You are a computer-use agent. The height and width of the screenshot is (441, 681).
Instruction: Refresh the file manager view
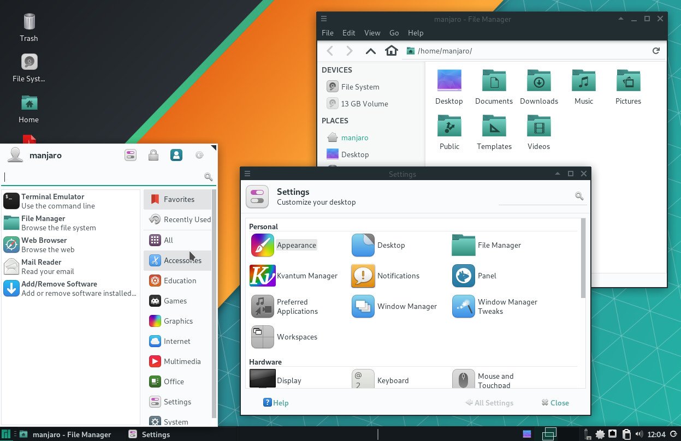point(656,51)
